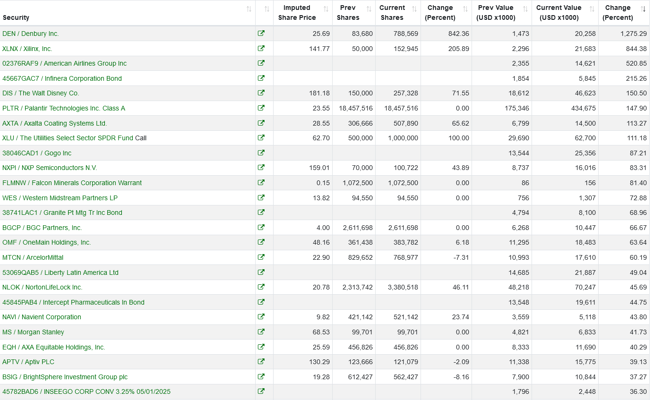Viewport: 653px width, 400px height.
Task: Open external link icon for American Airlines Group row
Action: tap(261, 63)
